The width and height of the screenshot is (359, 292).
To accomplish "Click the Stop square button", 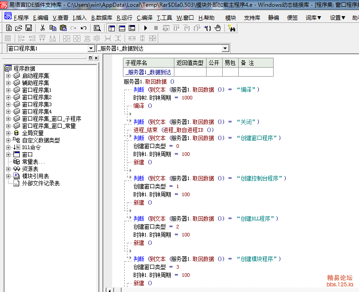I will pyautogui.click(x=156, y=28).
